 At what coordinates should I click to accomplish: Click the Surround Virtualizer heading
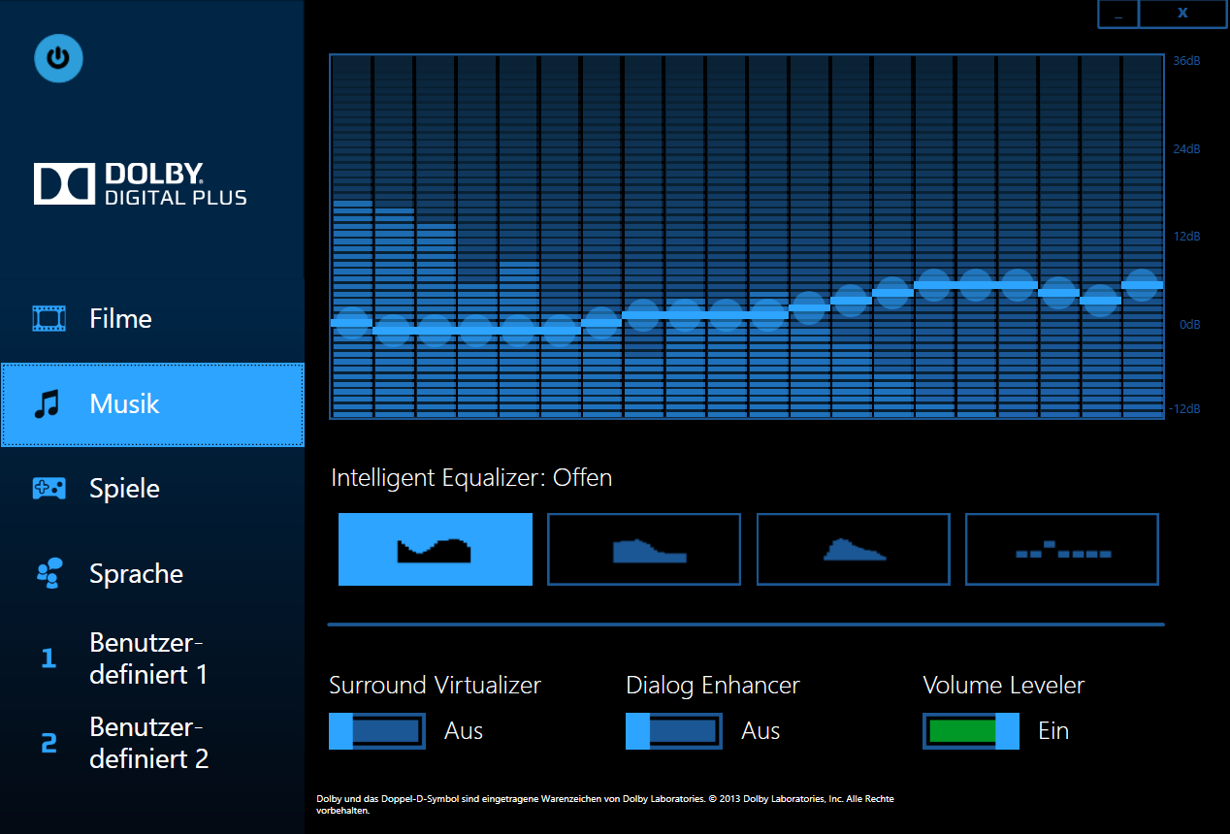pyautogui.click(x=435, y=686)
